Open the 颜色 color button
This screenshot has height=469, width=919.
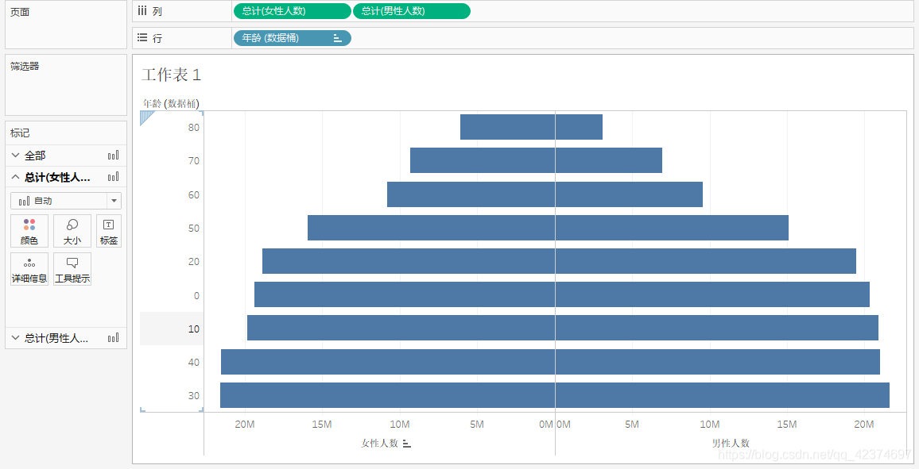29,231
